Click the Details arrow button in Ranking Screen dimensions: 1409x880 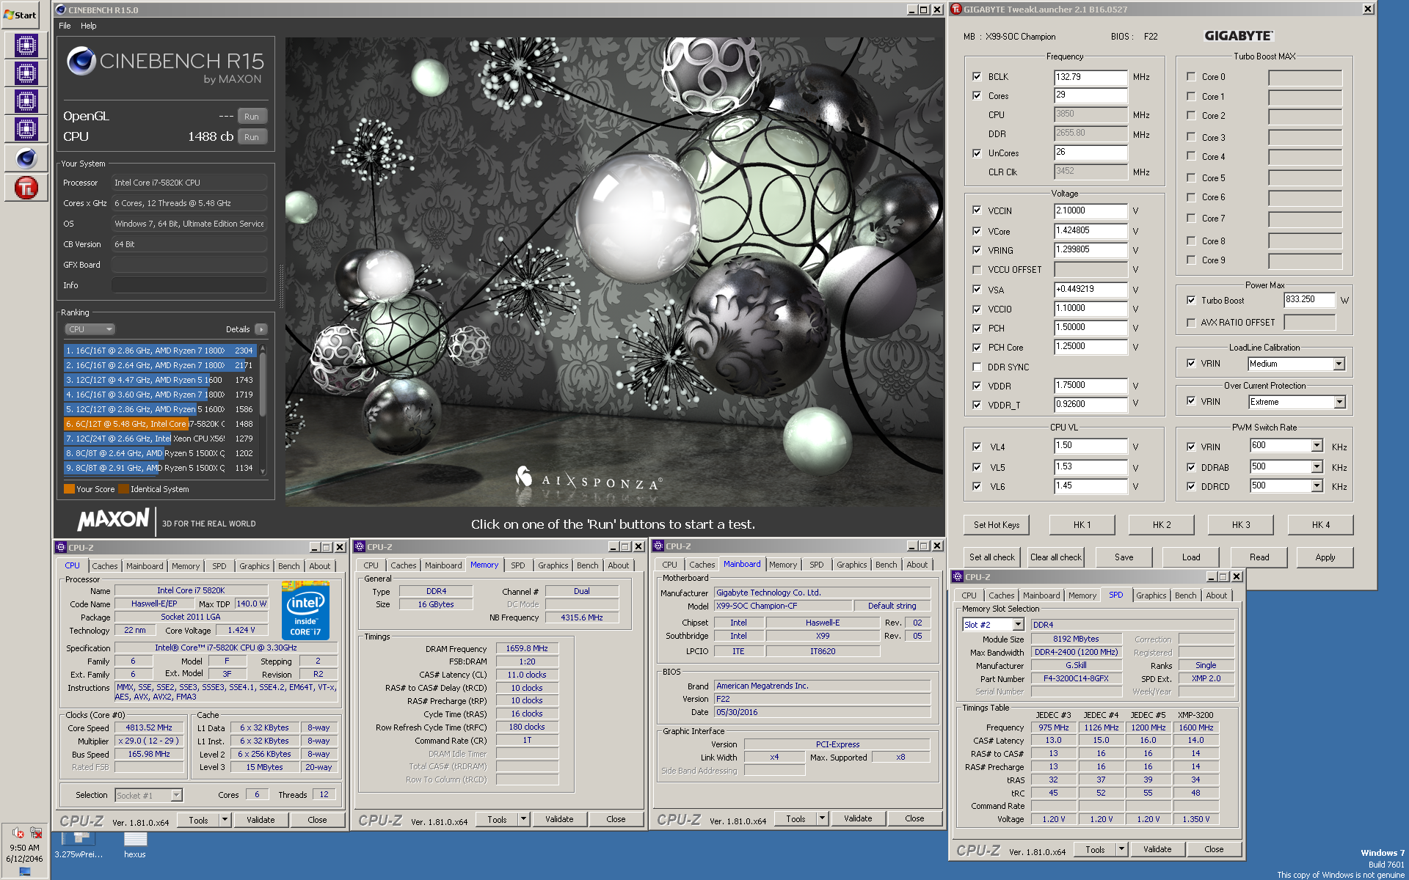click(x=261, y=329)
